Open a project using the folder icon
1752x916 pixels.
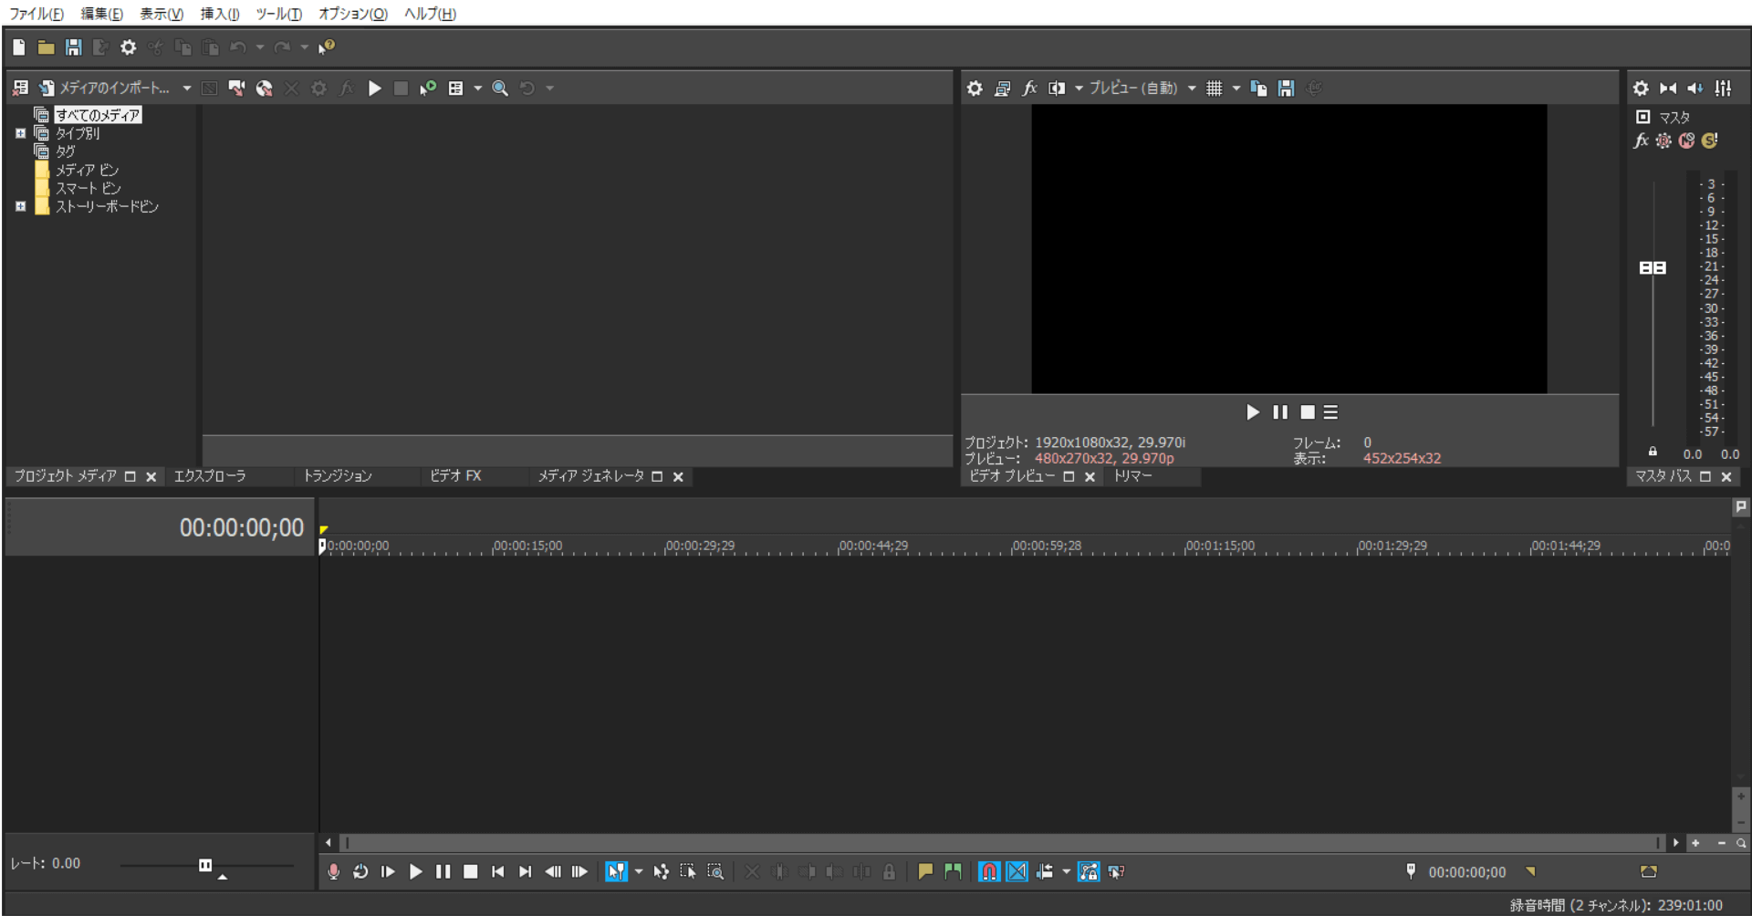tap(46, 47)
